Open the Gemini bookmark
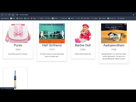Screen dimensions: 136x102 (x=41, y=18)
